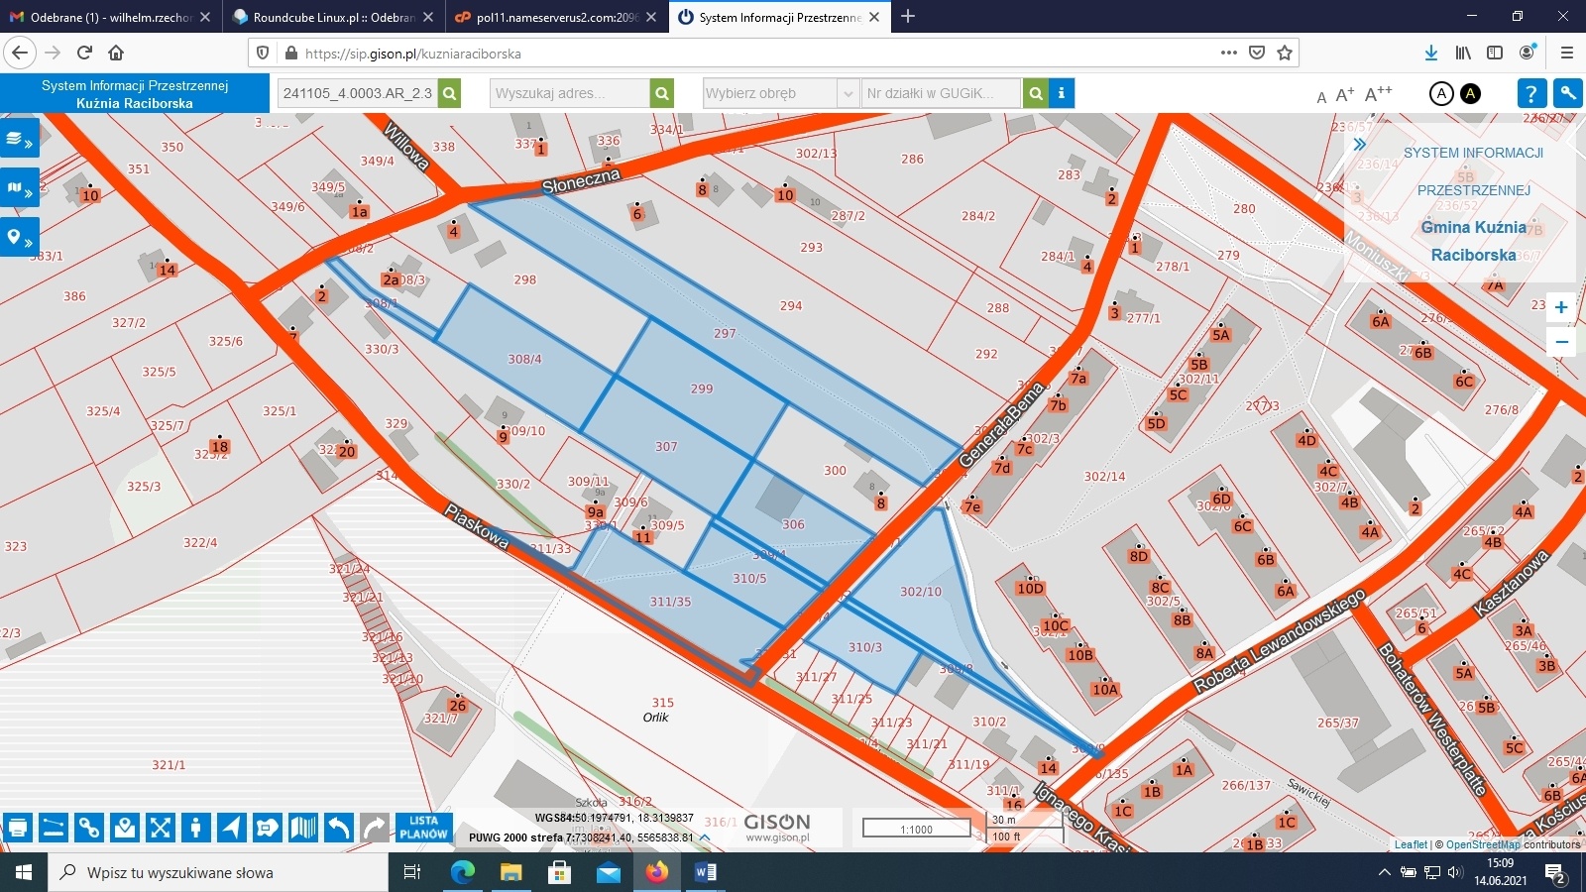This screenshot has width=1586, height=892.
Task: Switch to the Roundcube Linux.pl browser tab
Action: point(327,17)
